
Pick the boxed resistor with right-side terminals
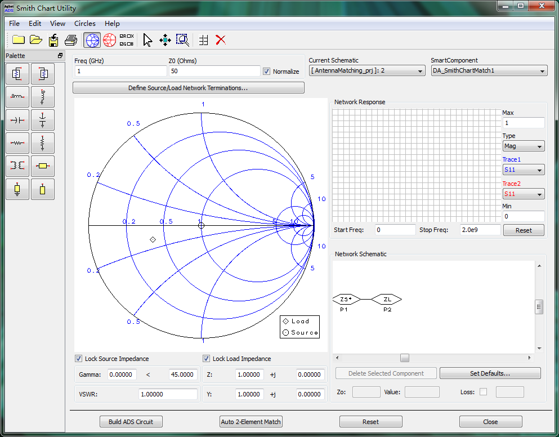[17, 74]
